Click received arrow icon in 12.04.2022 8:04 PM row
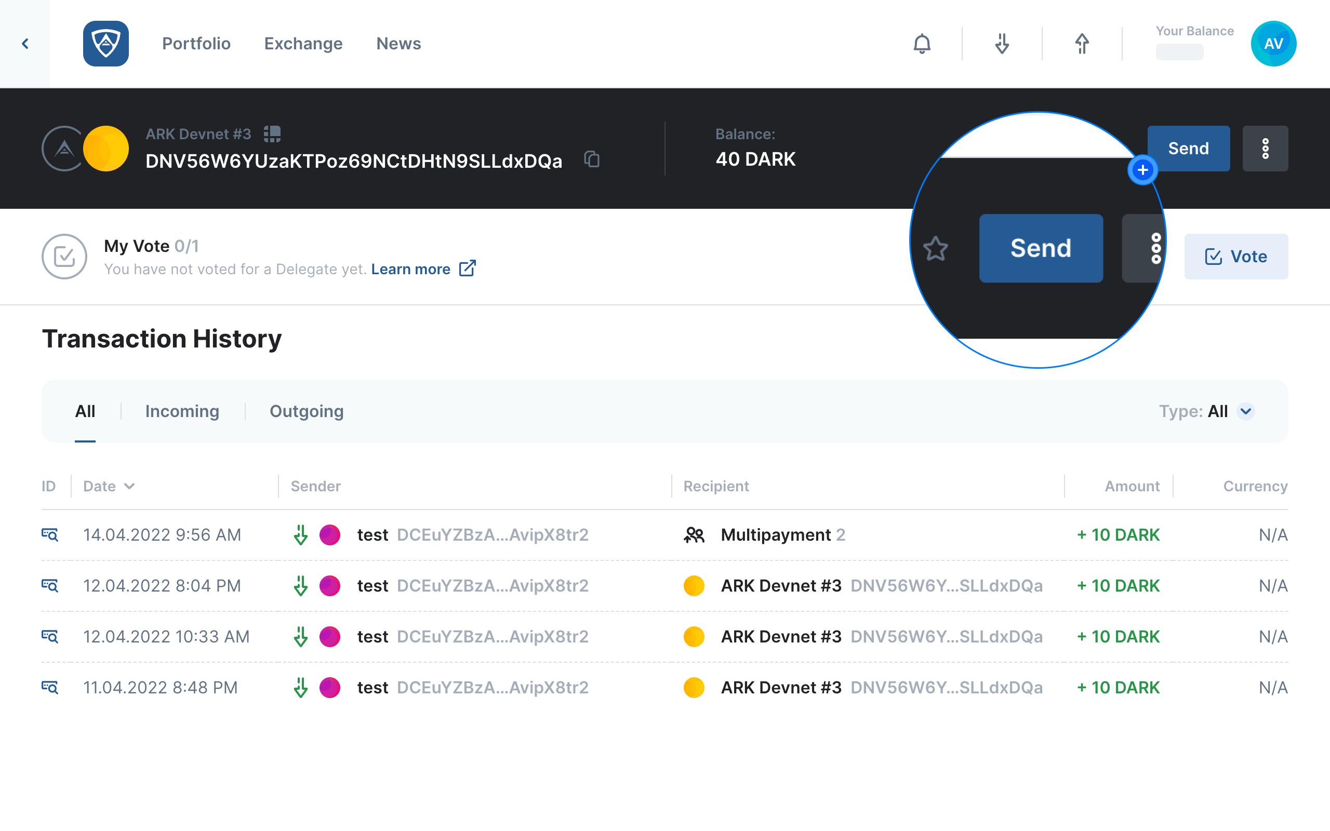Viewport: 1330px width, 831px height. (301, 586)
